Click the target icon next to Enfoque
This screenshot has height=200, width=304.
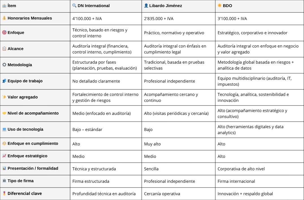[4, 33]
